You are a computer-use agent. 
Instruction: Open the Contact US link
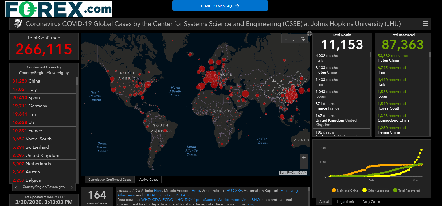[170, 195]
